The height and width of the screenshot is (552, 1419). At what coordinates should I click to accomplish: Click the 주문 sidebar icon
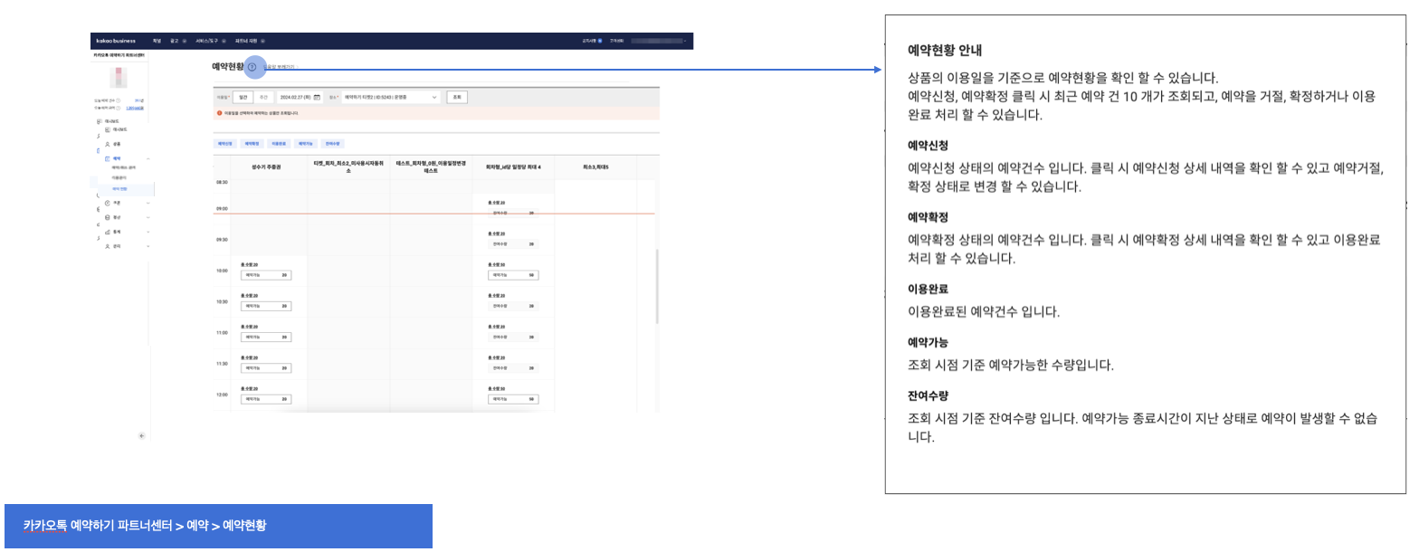tap(107, 203)
